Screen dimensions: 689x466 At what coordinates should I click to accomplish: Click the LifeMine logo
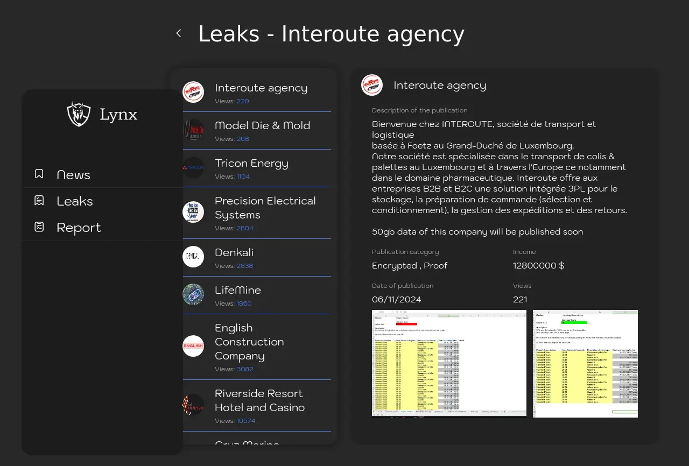coord(193,294)
